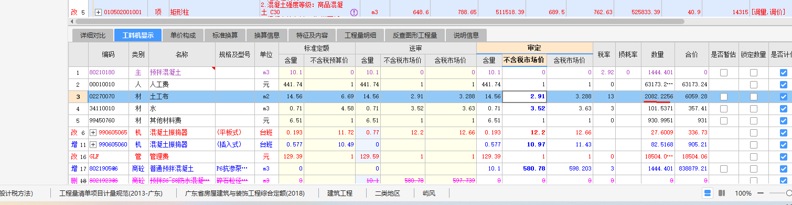Screen dimensions: 792x205
Task: Tick 是否暂估 for 水 row
Action: pyautogui.click(x=723, y=109)
